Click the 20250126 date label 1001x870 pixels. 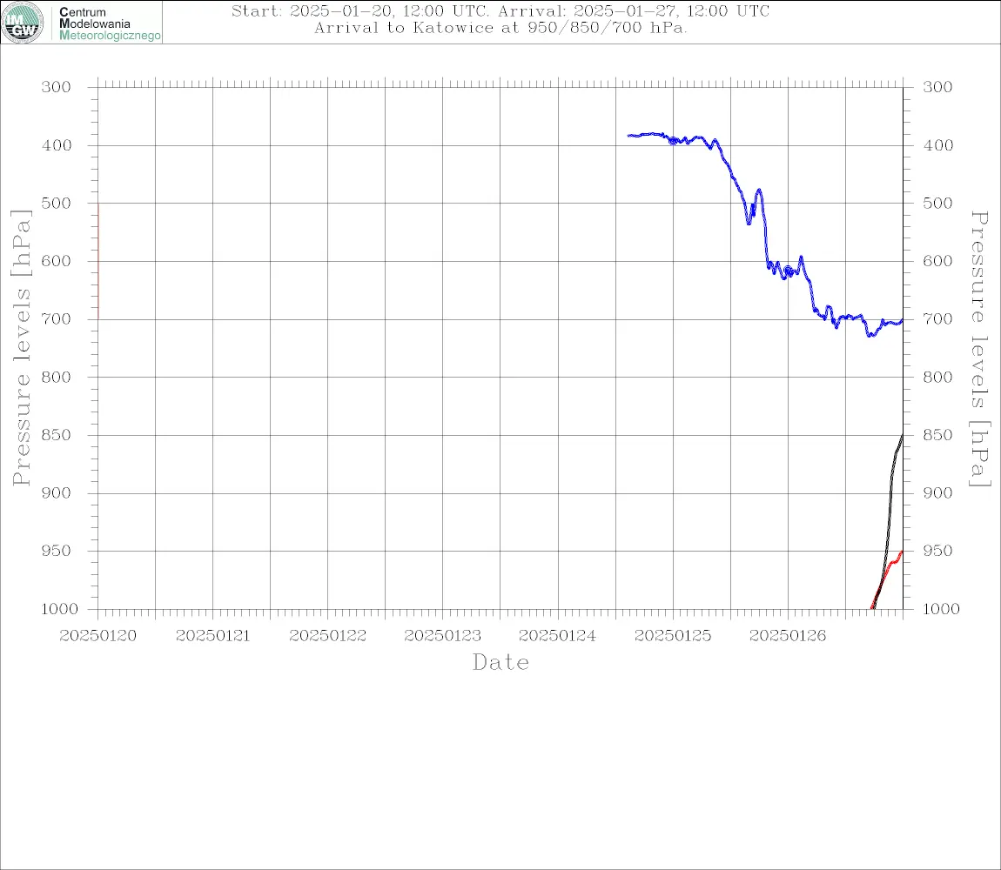[x=788, y=636]
